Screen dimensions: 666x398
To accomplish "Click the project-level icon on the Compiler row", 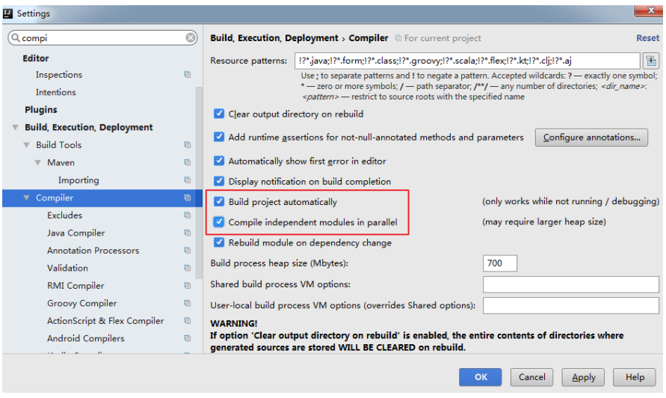I will [x=187, y=198].
